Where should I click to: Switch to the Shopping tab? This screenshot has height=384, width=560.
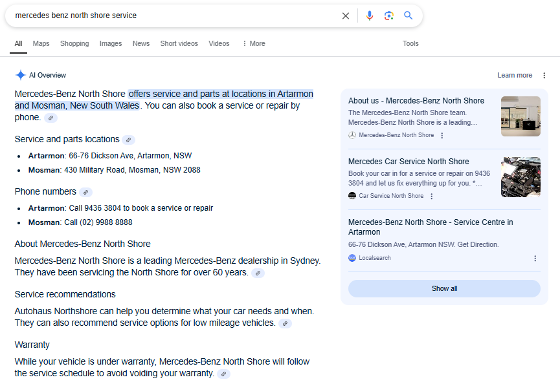coord(74,43)
